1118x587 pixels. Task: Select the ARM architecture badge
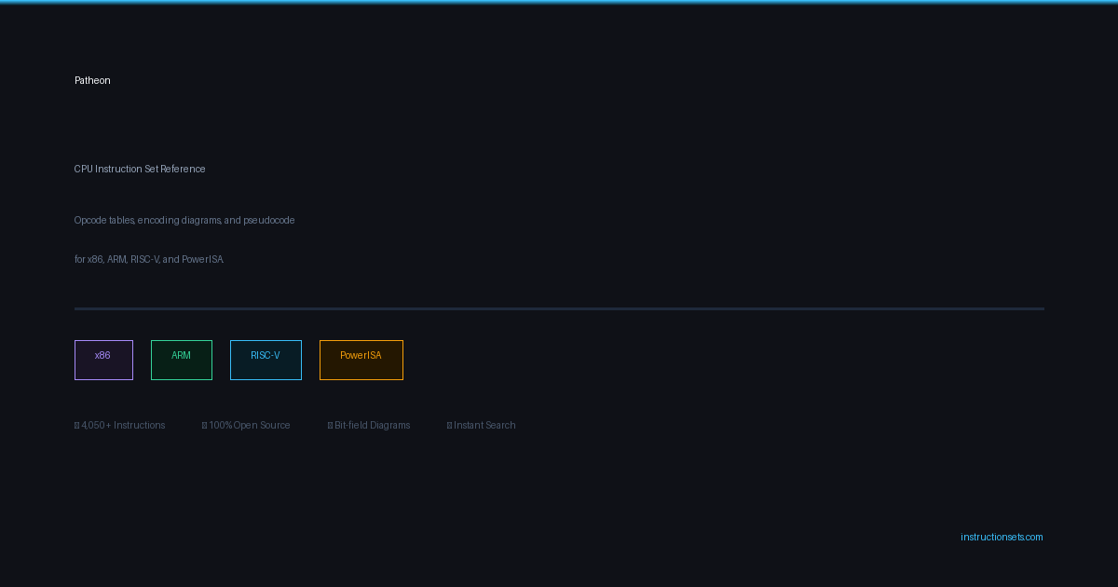click(x=182, y=360)
